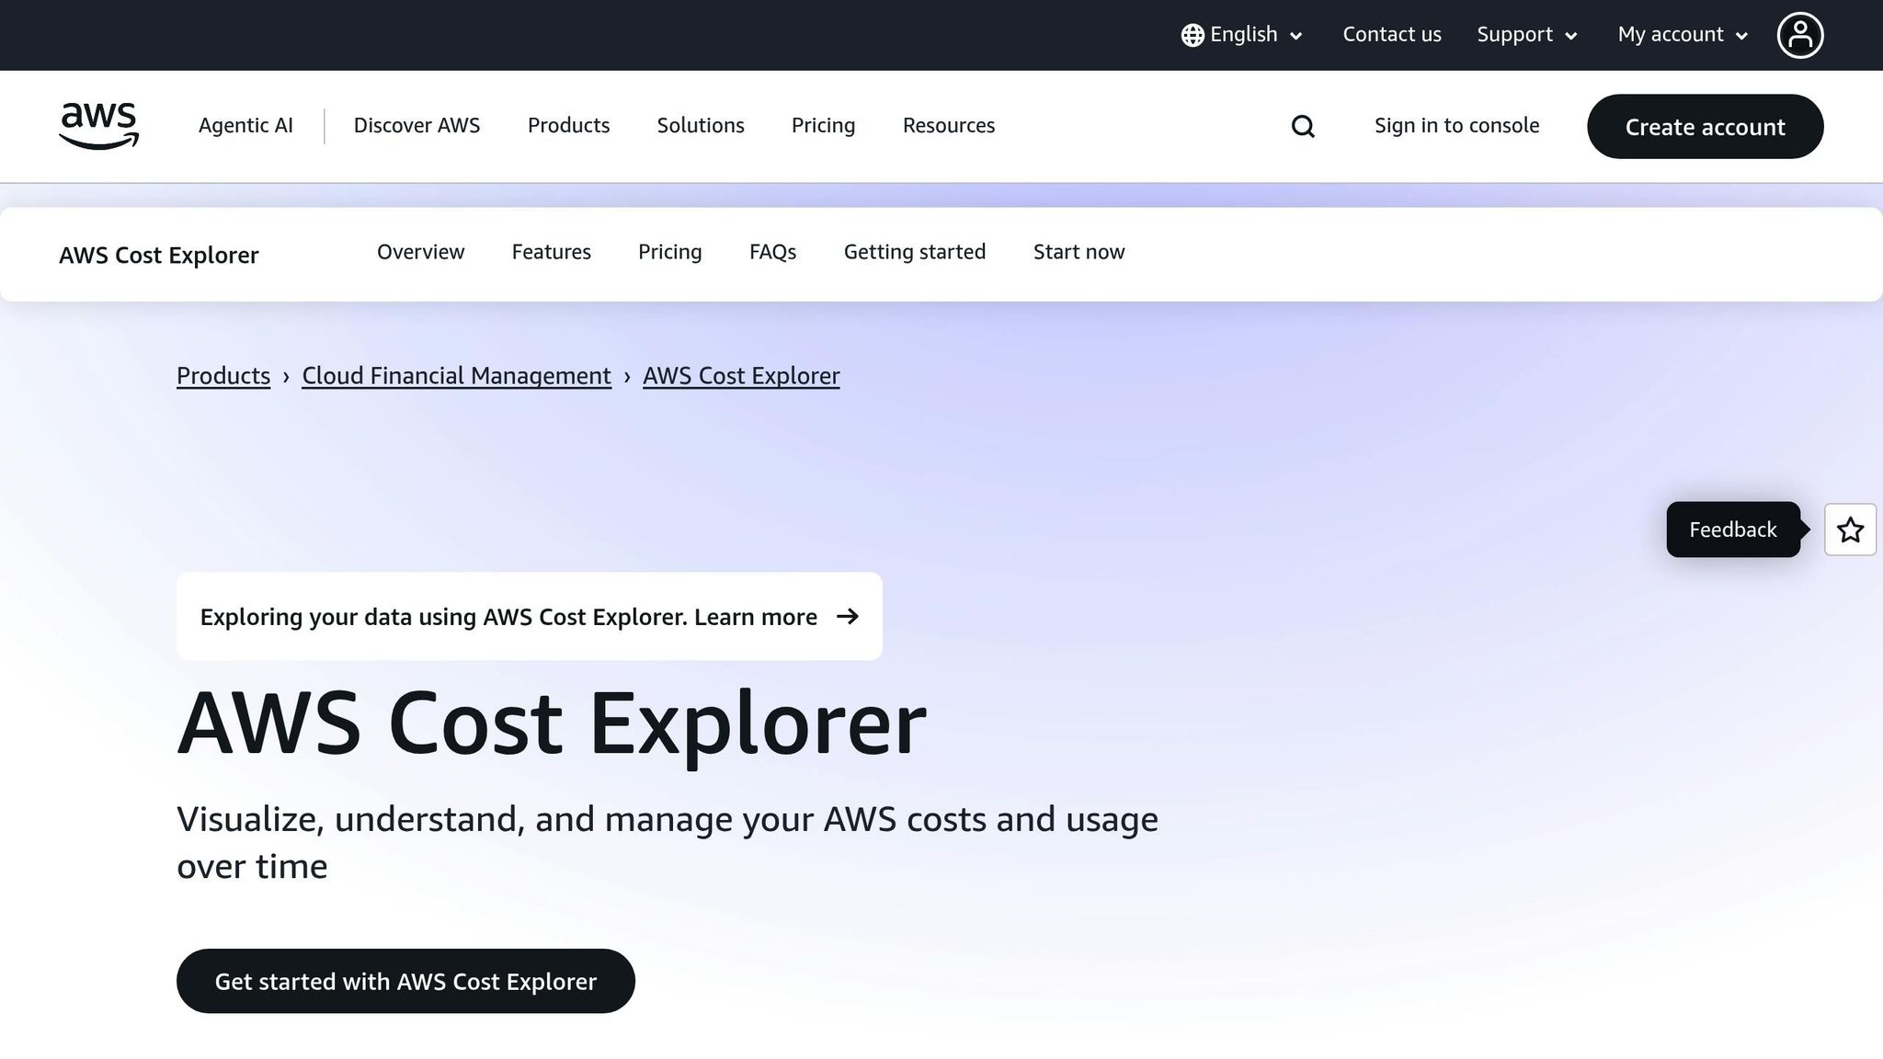The width and height of the screenshot is (1883, 1059).
Task: Switch to the Cost Explorer Pricing tab
Action: [669, 252]
